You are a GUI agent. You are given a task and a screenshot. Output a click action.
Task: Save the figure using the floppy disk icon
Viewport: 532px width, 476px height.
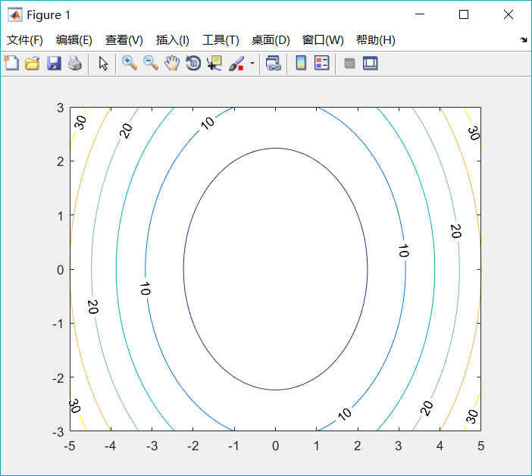coord(53,64)
